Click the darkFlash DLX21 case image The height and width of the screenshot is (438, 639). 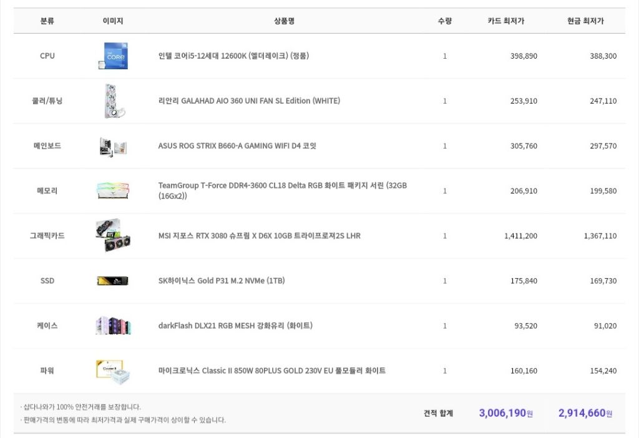113,326
